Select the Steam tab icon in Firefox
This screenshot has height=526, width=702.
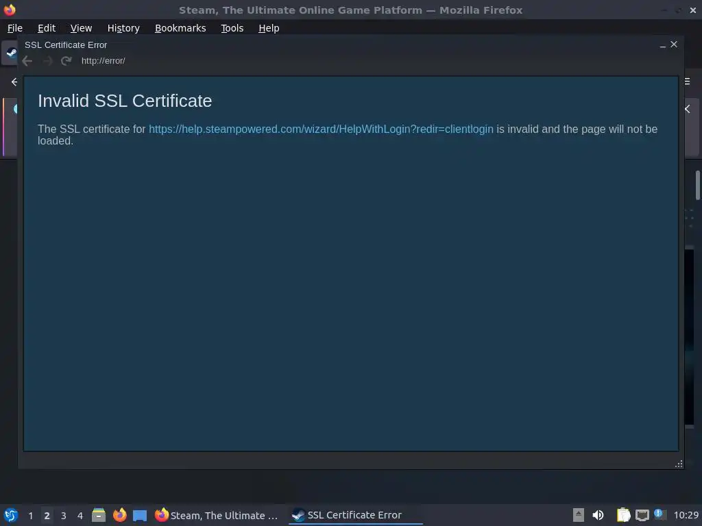pyautogui.click(x=11, y=53)
